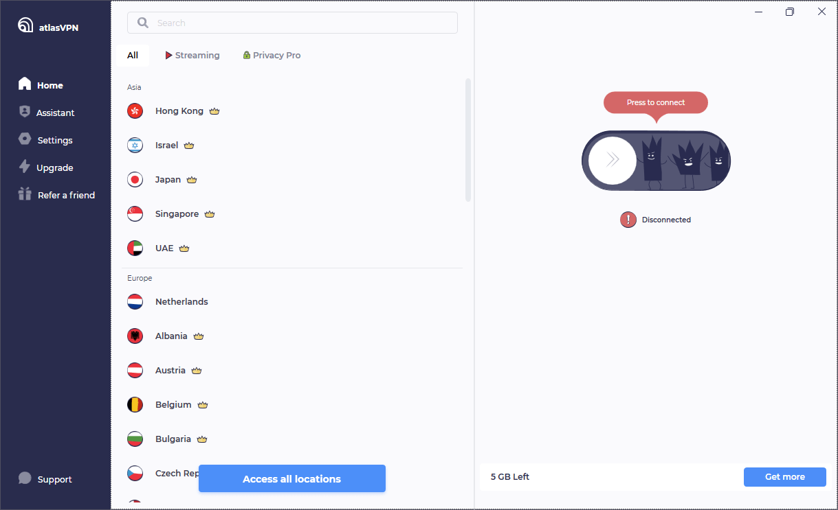Screen dimensions: 838x510
Task: Click the premium crown next to UAE
Action: (184, 248)
